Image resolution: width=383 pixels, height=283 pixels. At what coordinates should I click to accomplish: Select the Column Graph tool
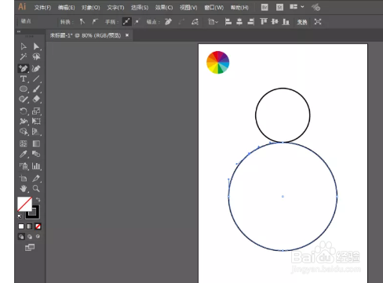pyautogui.click(x=36, y=166)
